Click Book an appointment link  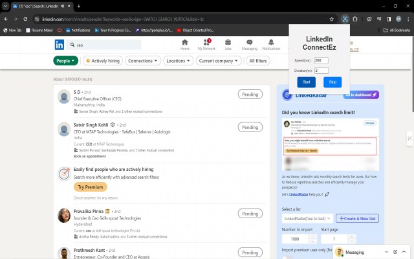[x=89, y=156]
